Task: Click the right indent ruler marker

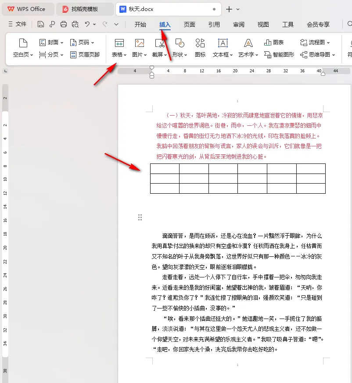Action: point(323,74)
